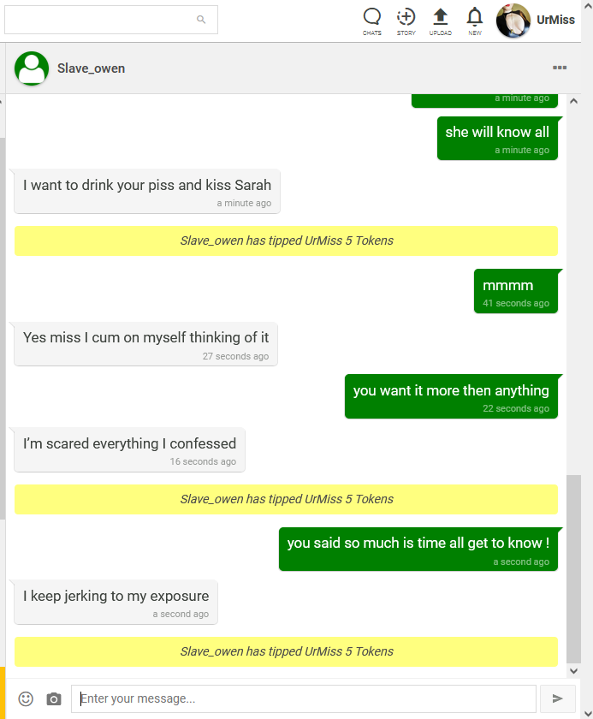Screen dimensions: 593x719
Task: Click the chat scrollbar down arrow
Action: coord(574,671)
